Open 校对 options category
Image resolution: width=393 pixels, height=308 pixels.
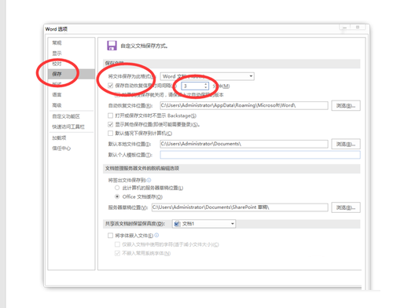point(57,64)
